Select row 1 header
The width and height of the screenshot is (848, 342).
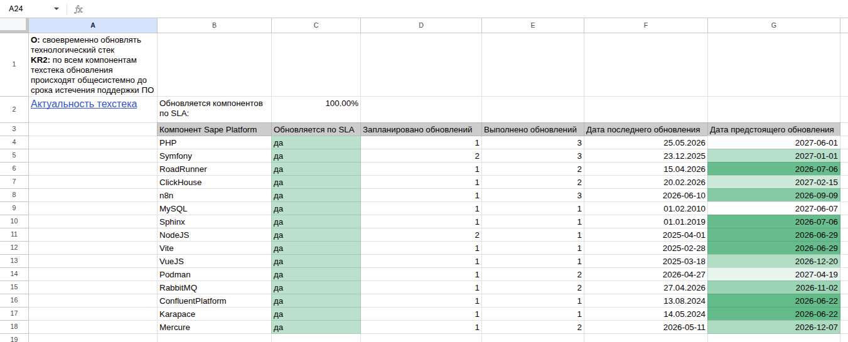14,65
